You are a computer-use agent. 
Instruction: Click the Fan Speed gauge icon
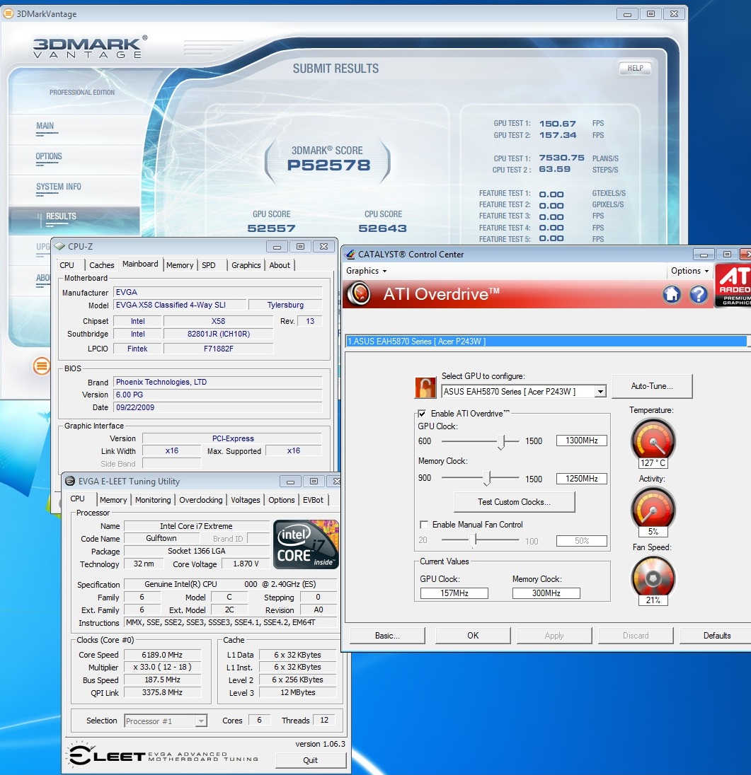coord(653,576)
